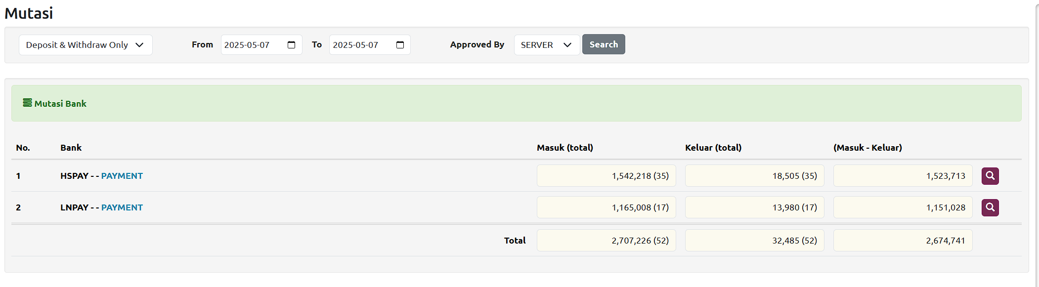Click the Masuk (total) column header
The height and width of the screenshot is (287, 1039).
[564, 148]
